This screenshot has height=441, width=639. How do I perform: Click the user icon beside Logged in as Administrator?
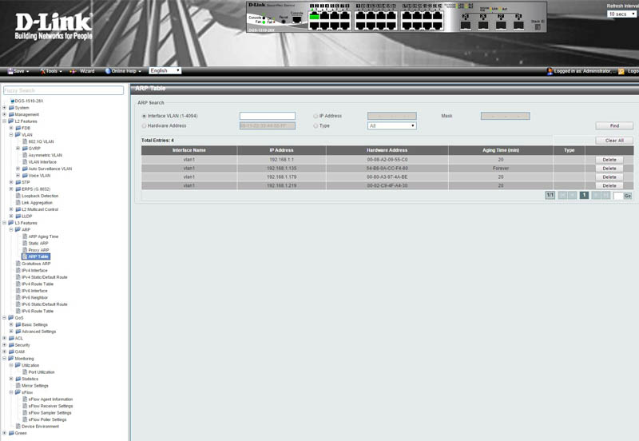(x=550, y=71)
